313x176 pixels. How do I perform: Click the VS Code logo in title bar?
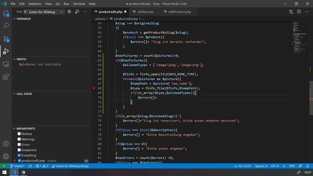4,3
